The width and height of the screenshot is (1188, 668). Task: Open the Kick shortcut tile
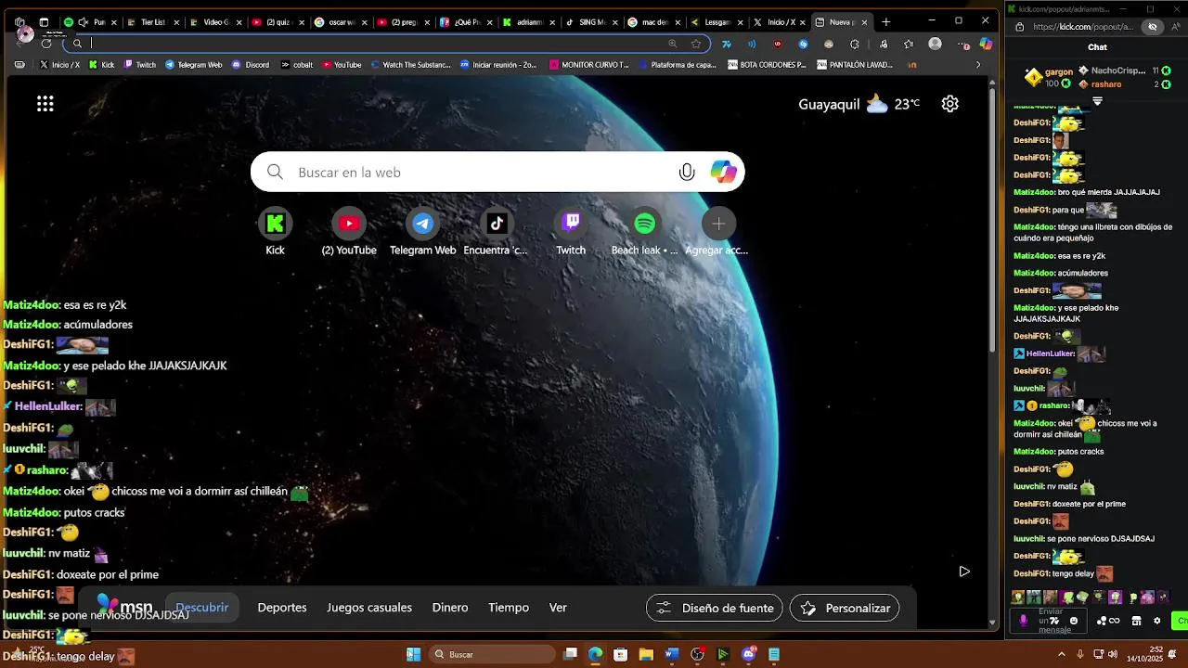[x=275, y=232]
